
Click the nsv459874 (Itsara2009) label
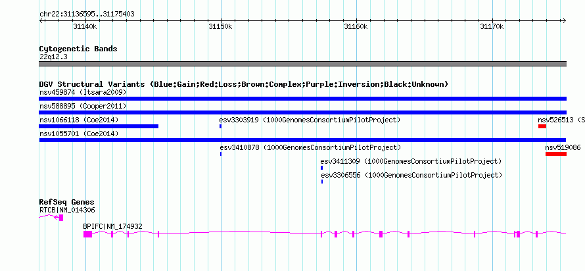[x=83, y=92]
